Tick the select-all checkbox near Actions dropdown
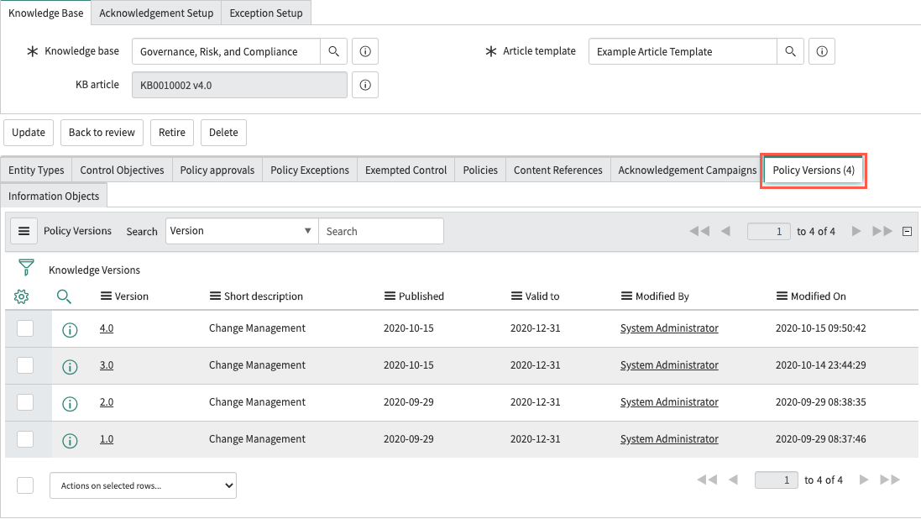The width and height of the screenshot is (921, 519). tap(25, 485)
